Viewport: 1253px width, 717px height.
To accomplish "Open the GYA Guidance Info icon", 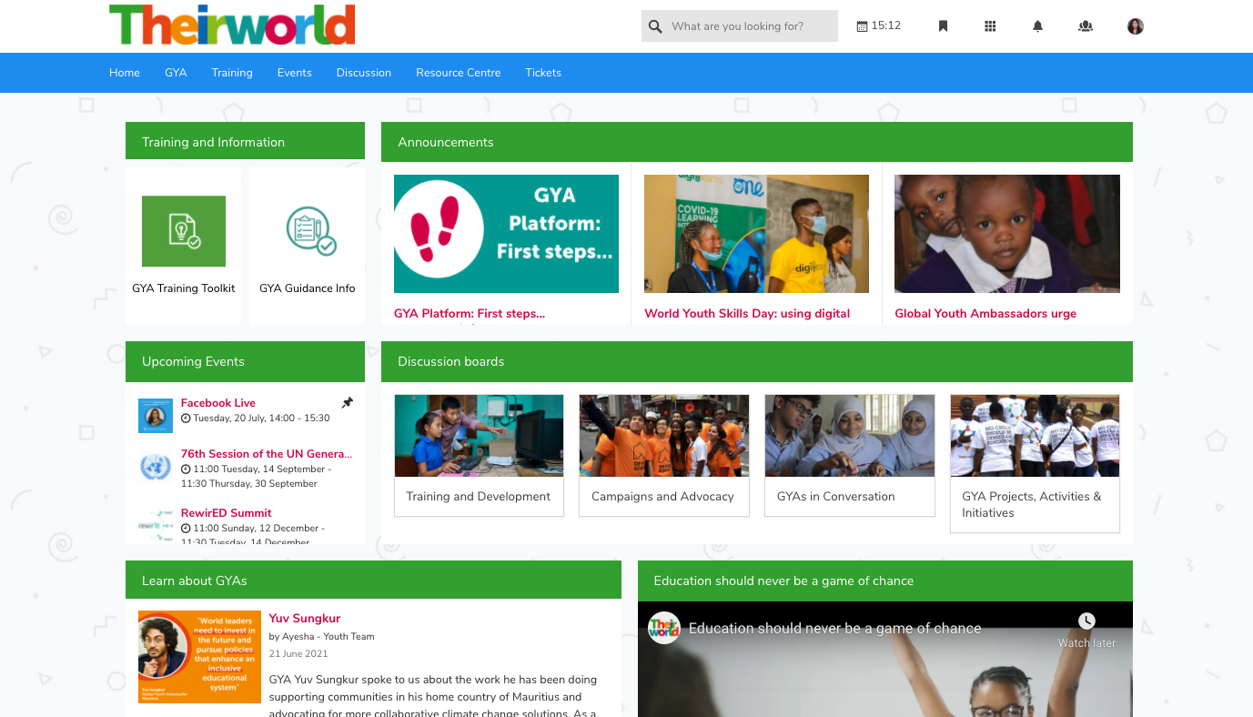I will point(310,231).
